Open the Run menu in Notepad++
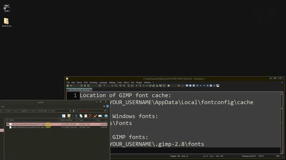The image size is (286, 160). (x=133, y=83)
